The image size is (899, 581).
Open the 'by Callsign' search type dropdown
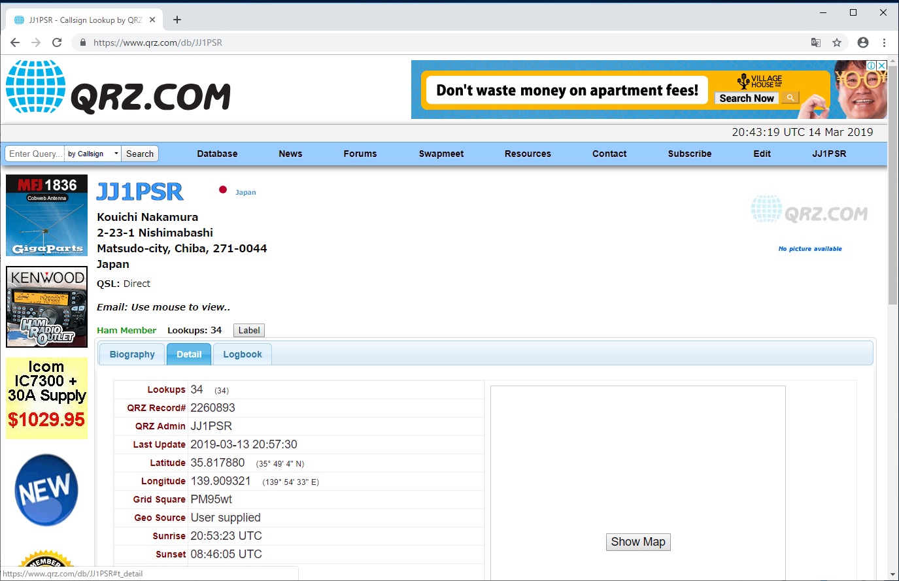[x=92, y=154]
